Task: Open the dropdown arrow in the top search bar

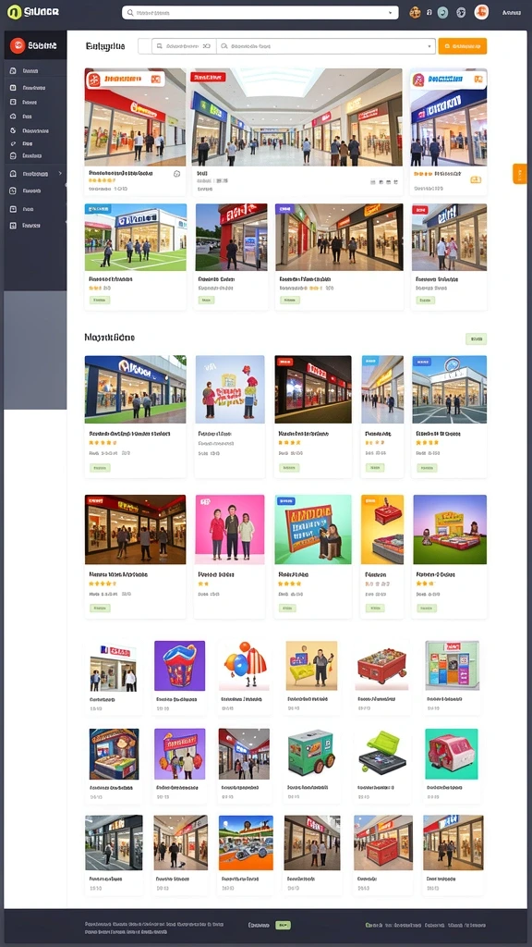Action: 391,13
